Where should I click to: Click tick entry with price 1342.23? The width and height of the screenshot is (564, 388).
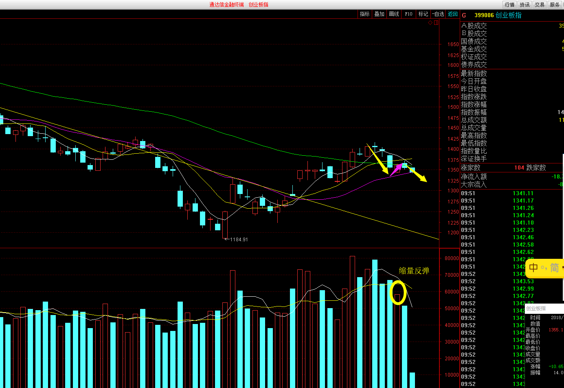tap(523, 230)
